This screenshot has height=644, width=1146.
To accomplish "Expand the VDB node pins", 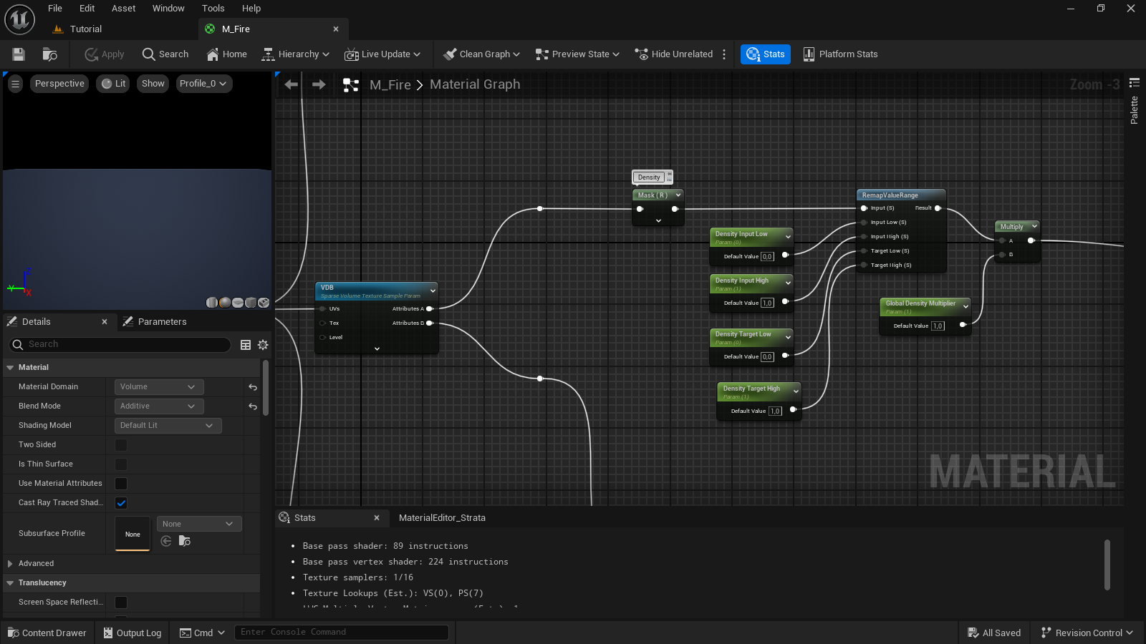I will point(377,348).
